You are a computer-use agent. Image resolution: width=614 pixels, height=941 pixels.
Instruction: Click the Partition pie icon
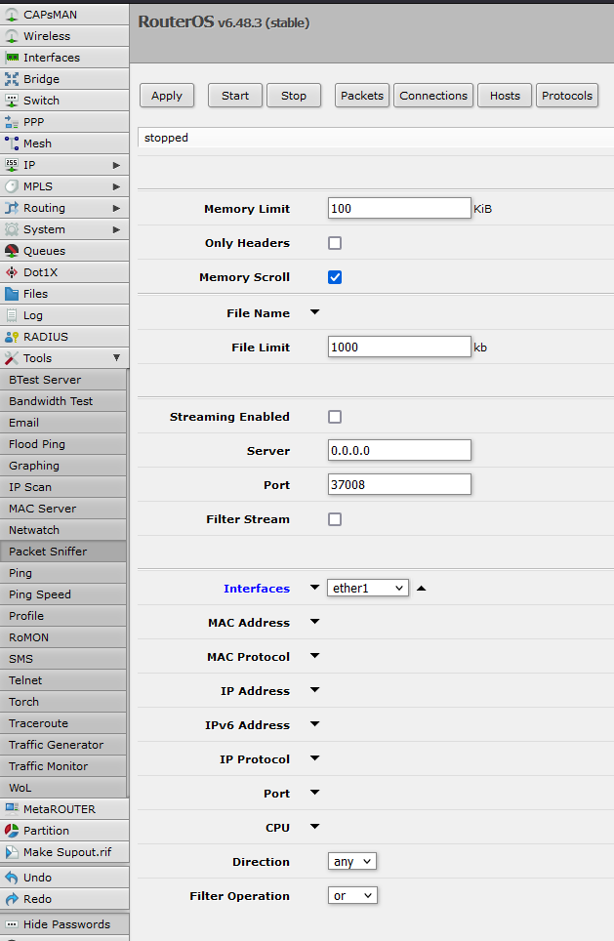[x=12, y=831]
